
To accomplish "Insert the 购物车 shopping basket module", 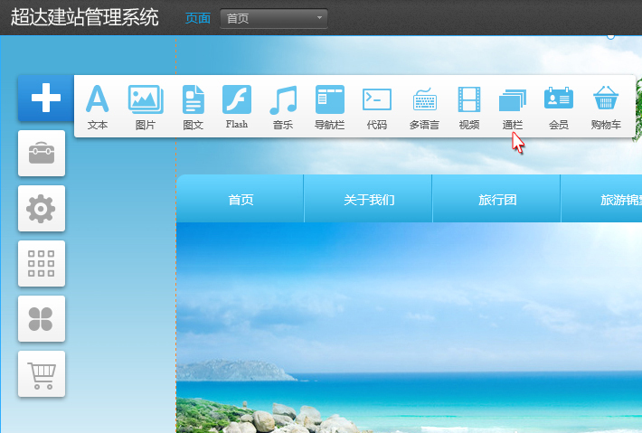I will pos(606,108).
